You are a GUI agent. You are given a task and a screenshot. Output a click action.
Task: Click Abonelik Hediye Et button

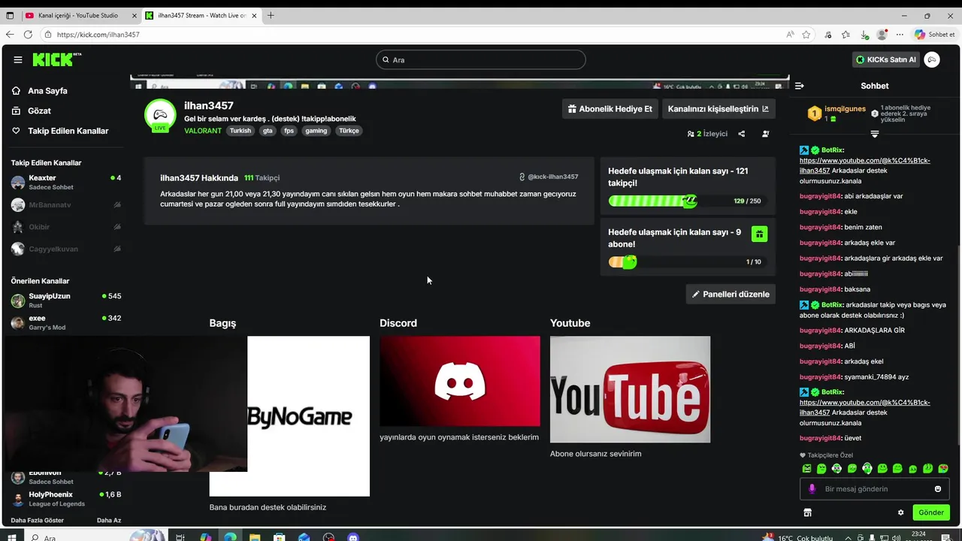(x=610, y=109)
